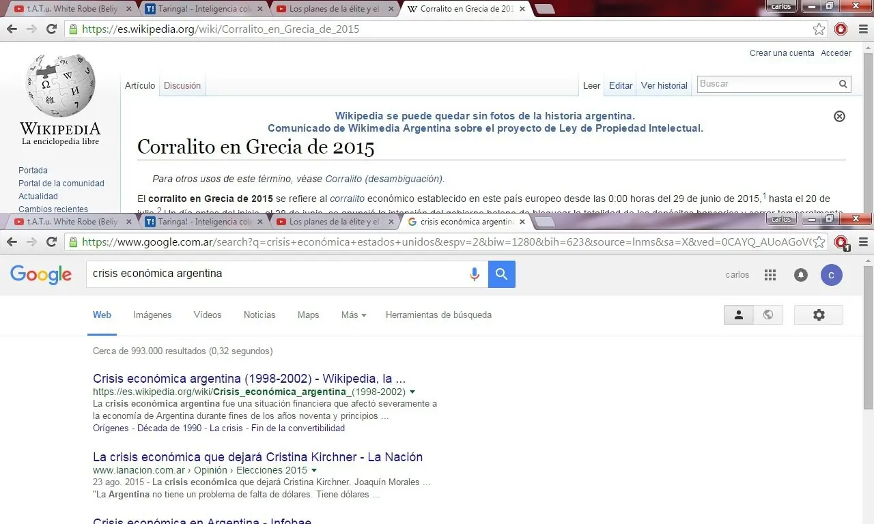Screen dimensions: 874x524
Task: Switch to Noticias search results
Action: pos(259,315)
